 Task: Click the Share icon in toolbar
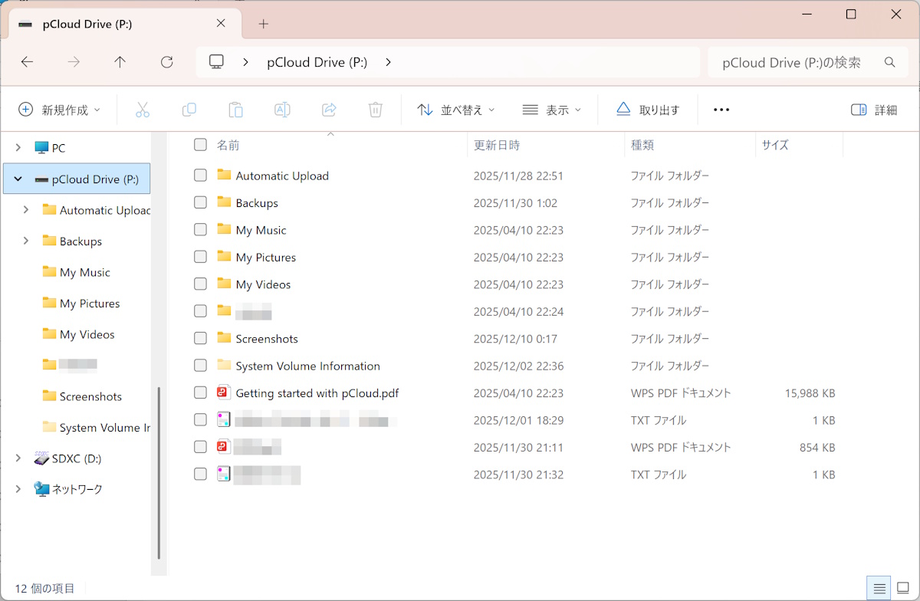point(329,110)
